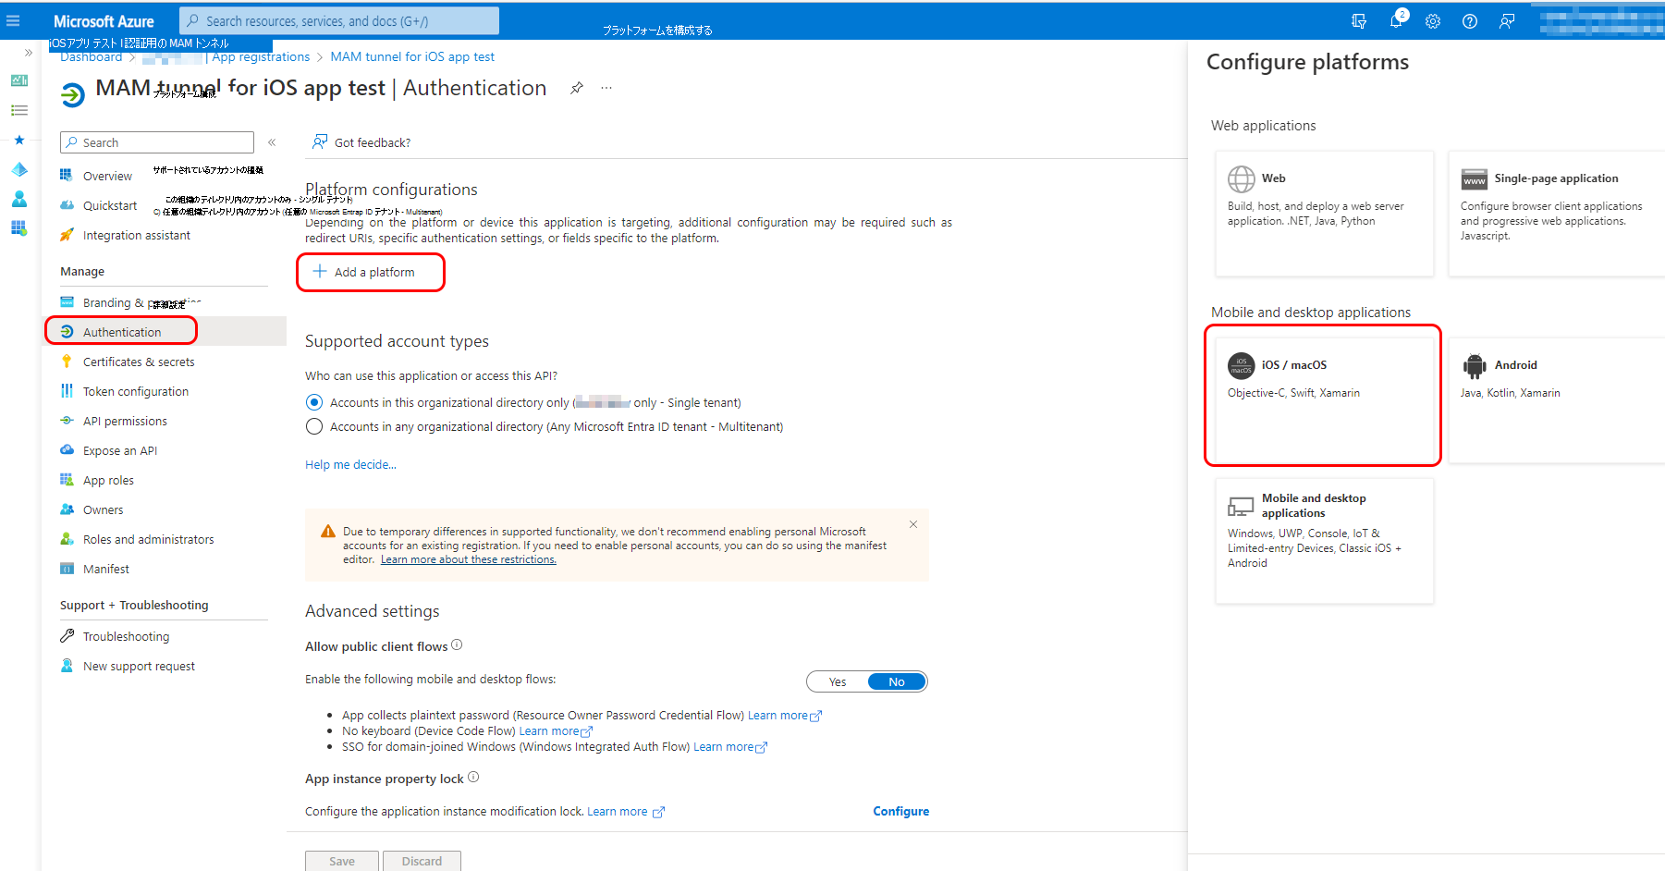Open the Help me decide link
This screenshot has height=871, width=1665.
pos(350,464)
